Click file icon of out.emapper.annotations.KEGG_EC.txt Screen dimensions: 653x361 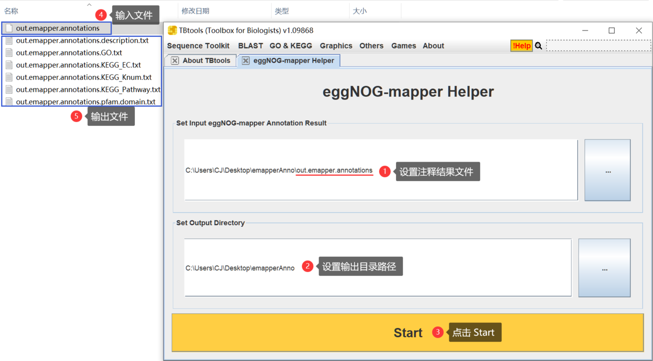click(9, 65)
